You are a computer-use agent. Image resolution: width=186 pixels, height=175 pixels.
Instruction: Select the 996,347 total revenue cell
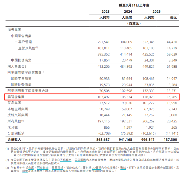[149, 140]
